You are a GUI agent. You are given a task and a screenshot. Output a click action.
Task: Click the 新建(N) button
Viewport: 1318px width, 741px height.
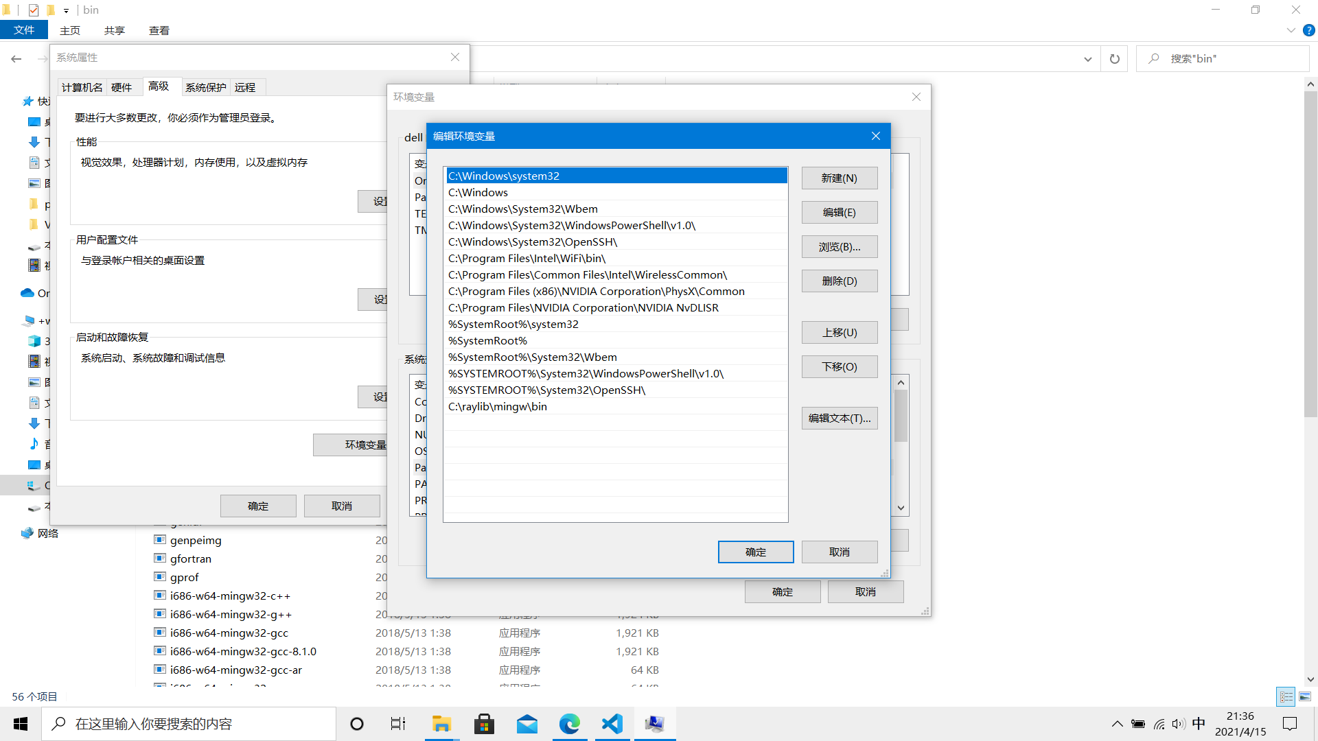click(839, 178)
